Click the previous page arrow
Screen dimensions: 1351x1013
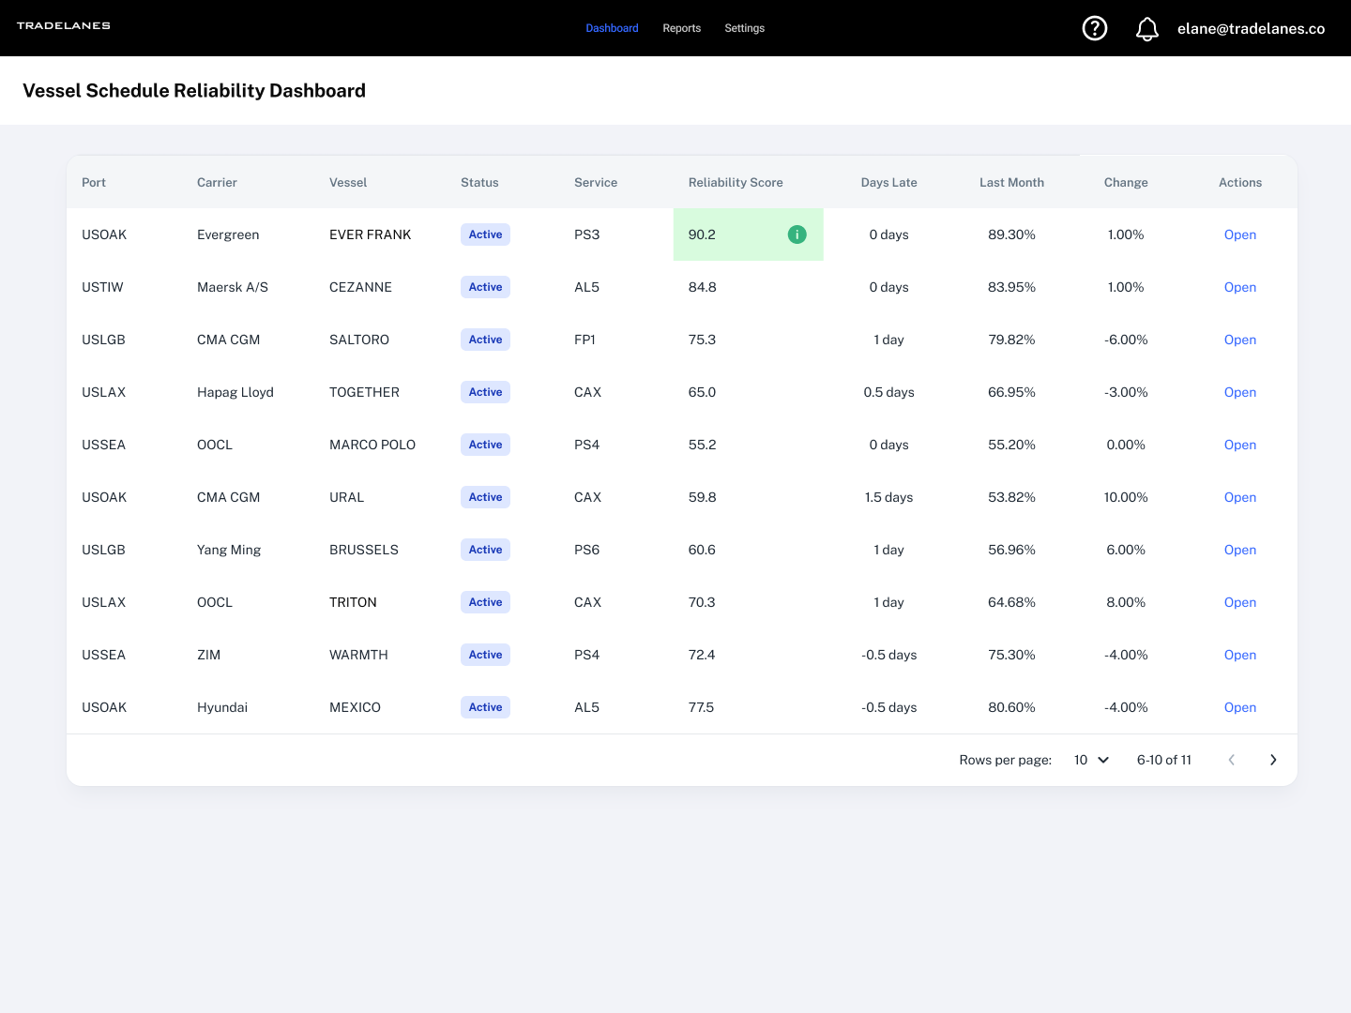click(x=1231, y=760)
